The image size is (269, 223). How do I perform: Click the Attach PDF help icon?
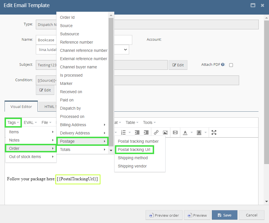(223, 65)
